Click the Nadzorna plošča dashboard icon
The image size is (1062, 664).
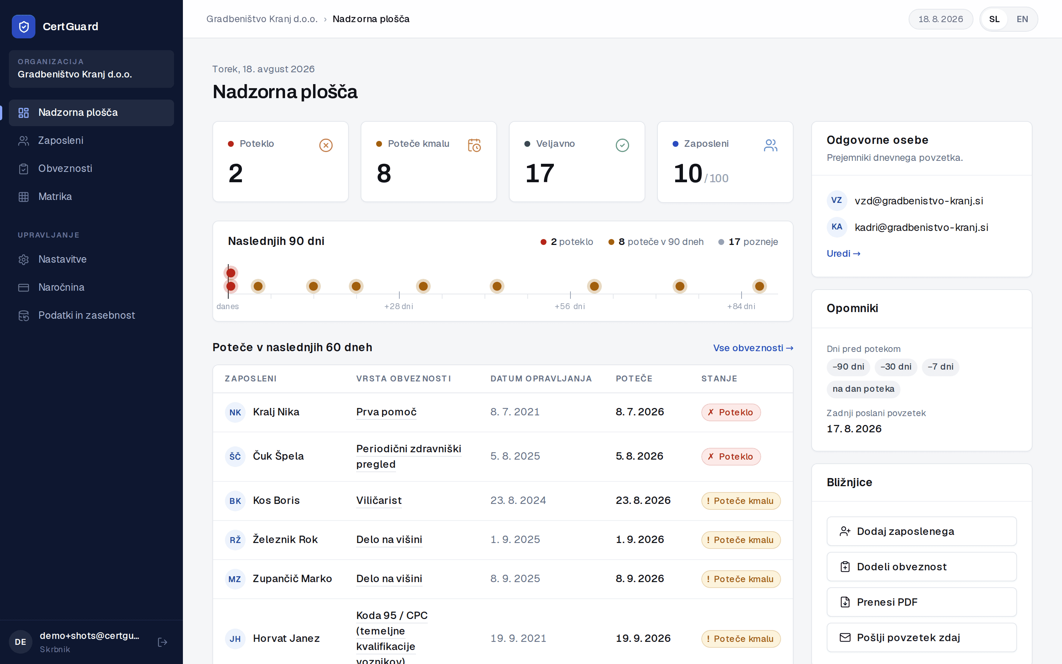[24, 113]
